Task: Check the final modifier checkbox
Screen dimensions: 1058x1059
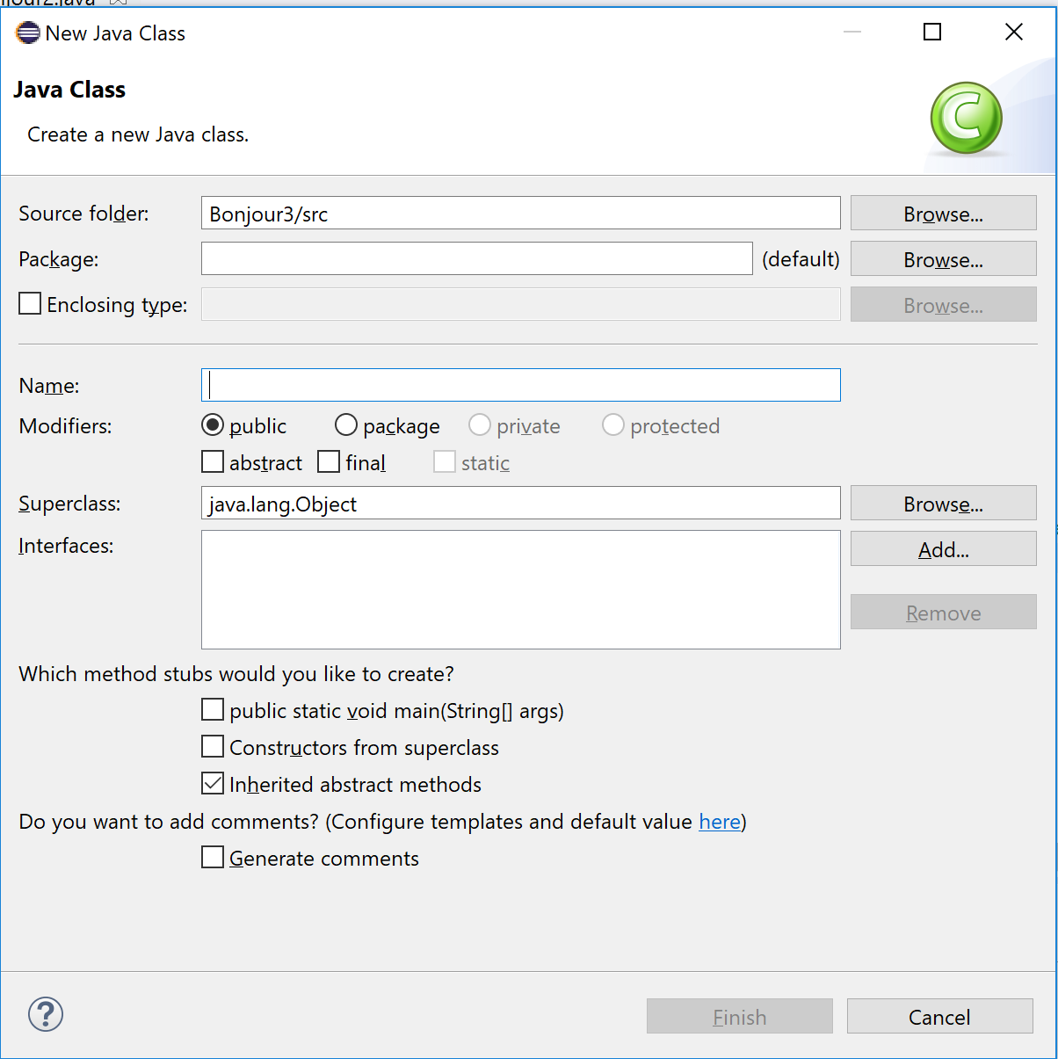Action: (x=329, y=462)
